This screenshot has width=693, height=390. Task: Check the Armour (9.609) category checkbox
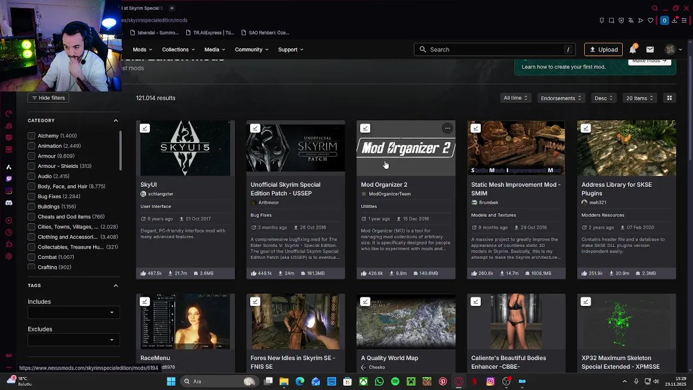point(31,156)
